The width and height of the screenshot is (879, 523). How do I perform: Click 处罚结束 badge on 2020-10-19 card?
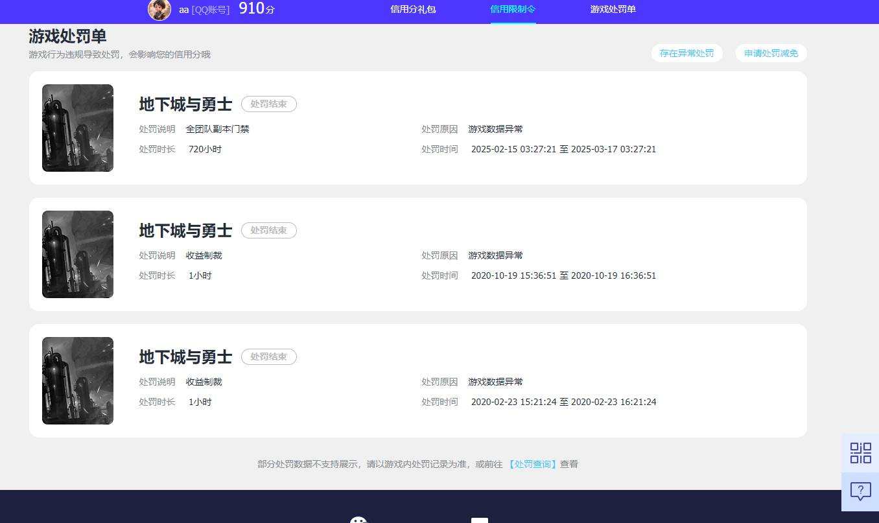click(x=269, y=230)
